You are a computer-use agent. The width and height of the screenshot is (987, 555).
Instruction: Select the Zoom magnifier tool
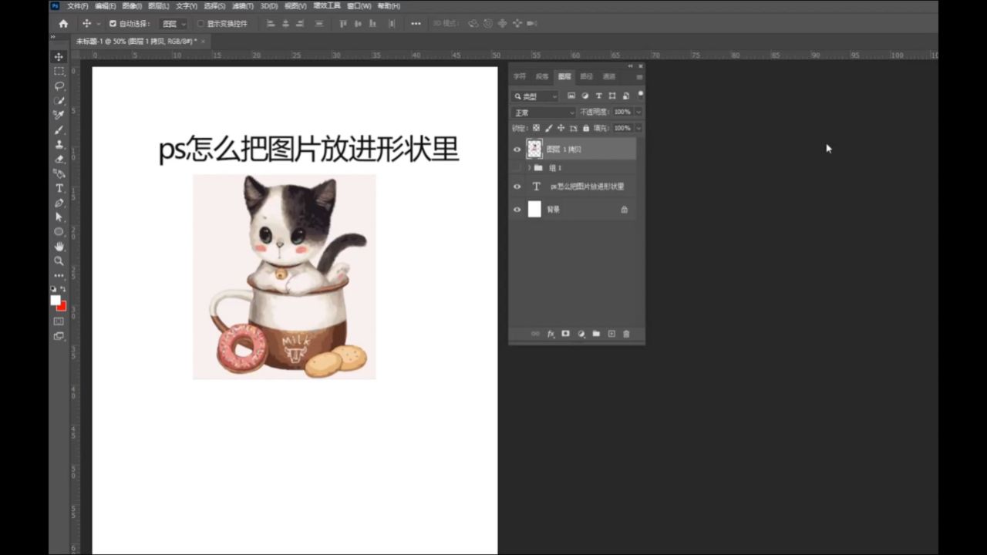(59, 261)
